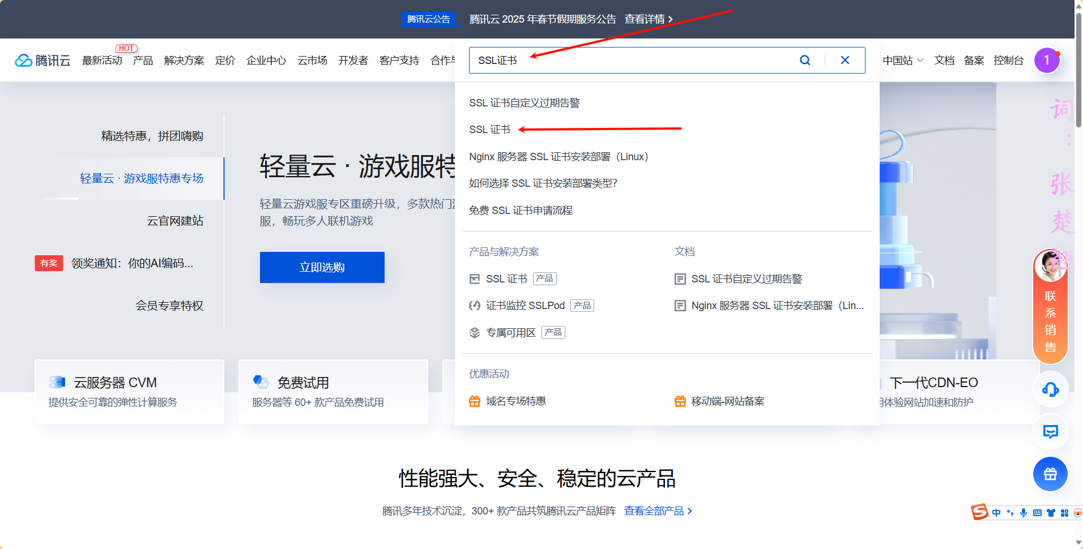Toggle Chinese/English input with 中 icon

coord(996,513)
